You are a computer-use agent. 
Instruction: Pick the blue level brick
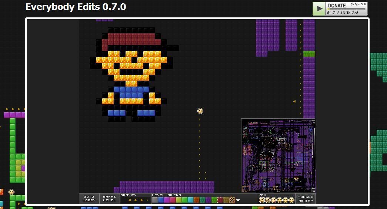point(161,200)
